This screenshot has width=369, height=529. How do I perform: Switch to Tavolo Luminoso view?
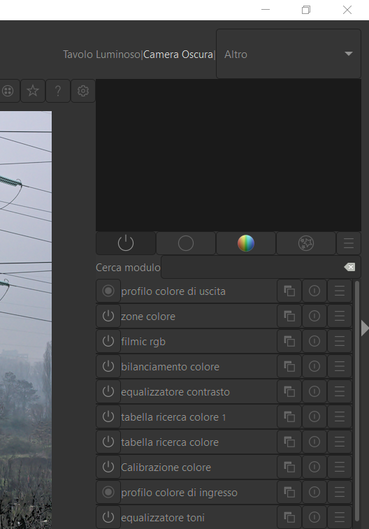101,55
